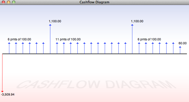The height and width of the screenshot is (102, 189).
Task: Select the left '6 pmts of 100.00' label
Action: pos(19,39)
